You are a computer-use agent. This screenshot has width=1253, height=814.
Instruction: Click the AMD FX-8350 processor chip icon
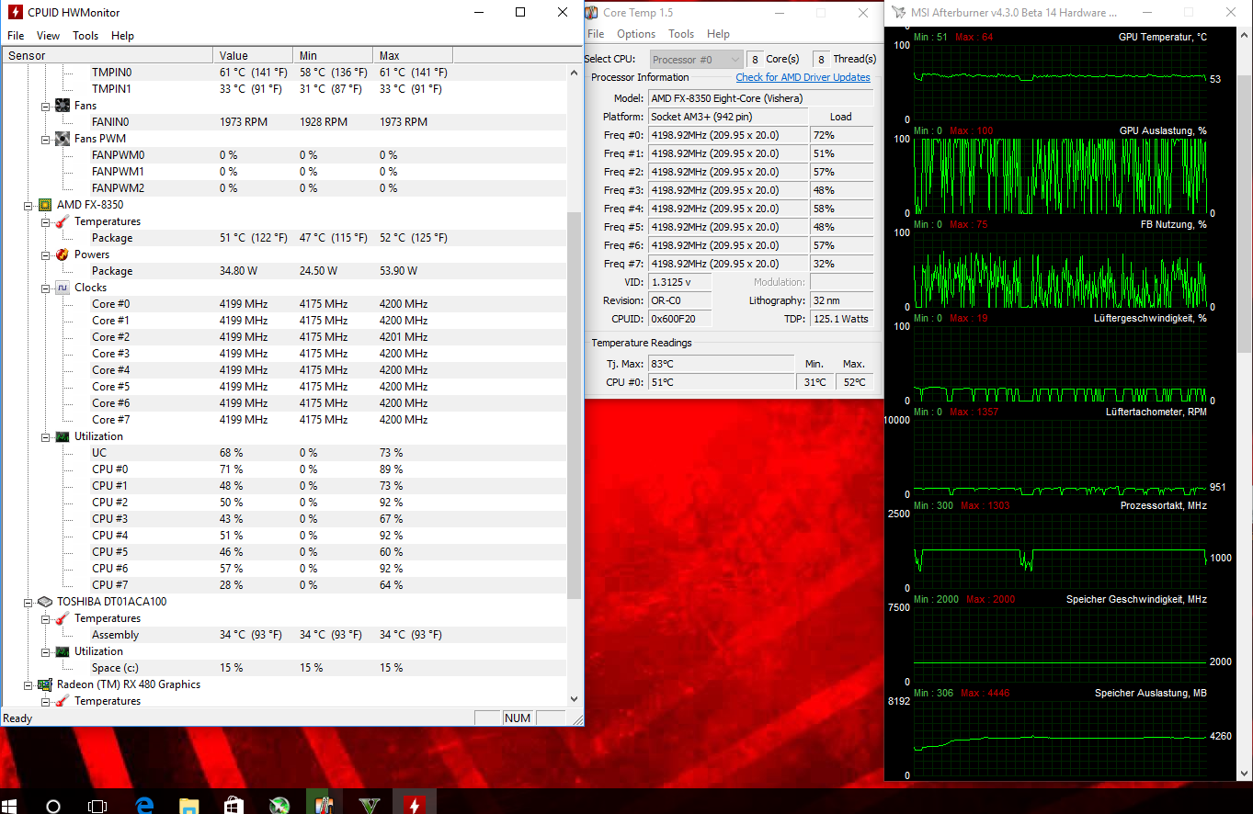[x=45, y=205]
